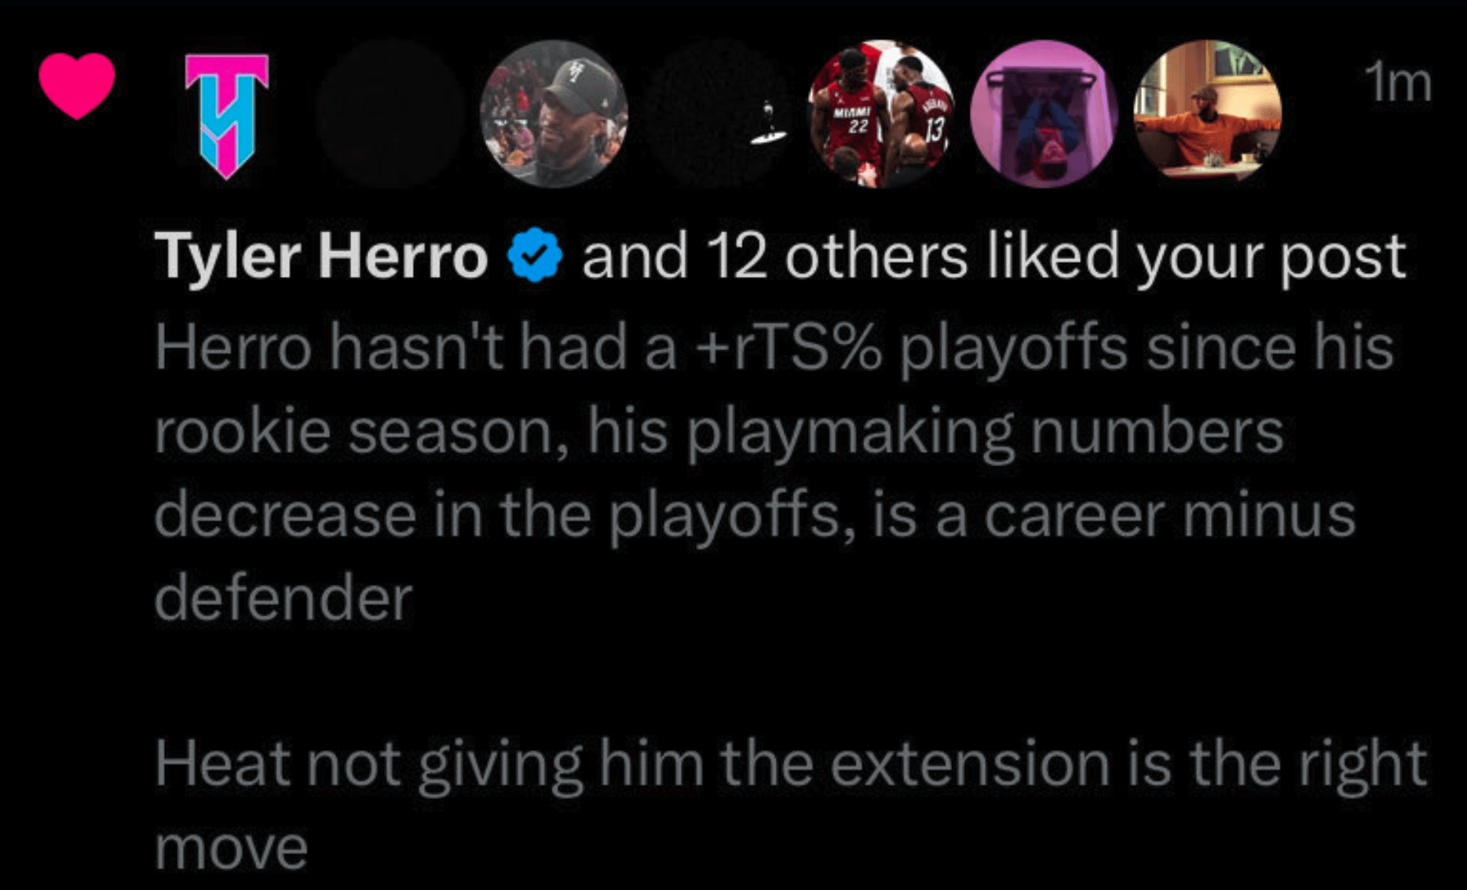Click line "rookie season, his playmaking numbers"
Image resolution: width=1467 pixels, height=890 pixels.
(x=719, y=431)
